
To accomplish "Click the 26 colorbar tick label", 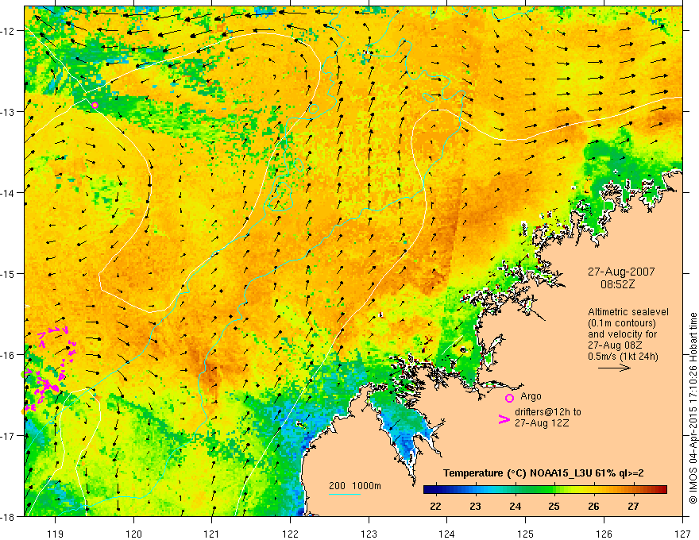I will 594,506.
